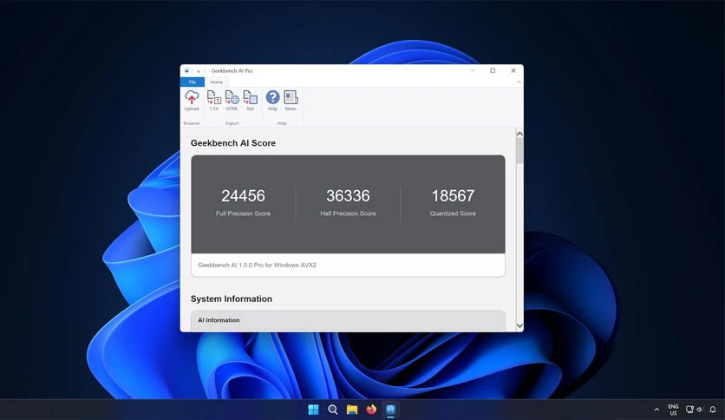725x420 pixels.
Task: Open the quick access toolbar dropdown arrow
Action: click(x=199, y=71)
